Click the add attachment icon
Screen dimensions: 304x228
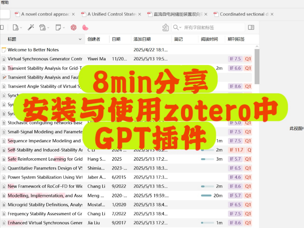click(x=42, y=27)
